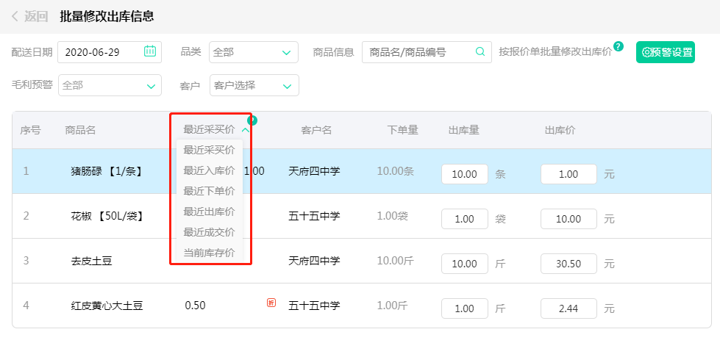Click 配送日期 field 2020-06-29
The width and height of the screenshot is (720, 343).
[110, 52]
